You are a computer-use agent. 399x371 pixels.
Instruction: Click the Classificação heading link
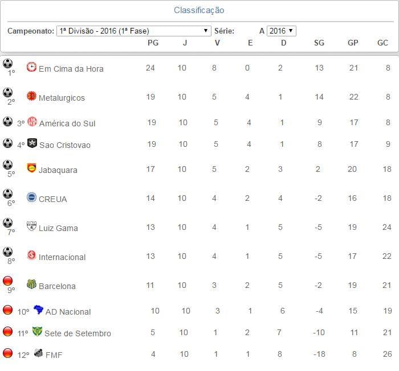(x=199, y=10)
